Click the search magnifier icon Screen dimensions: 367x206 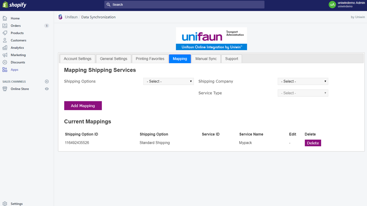(x=108, y=5)
